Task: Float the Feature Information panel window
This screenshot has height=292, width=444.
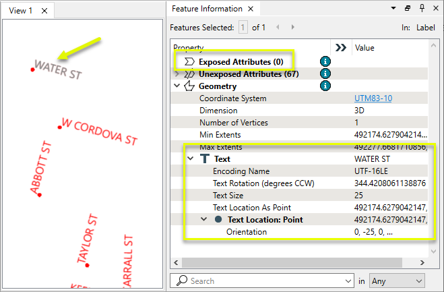Action: pos(408,9)
